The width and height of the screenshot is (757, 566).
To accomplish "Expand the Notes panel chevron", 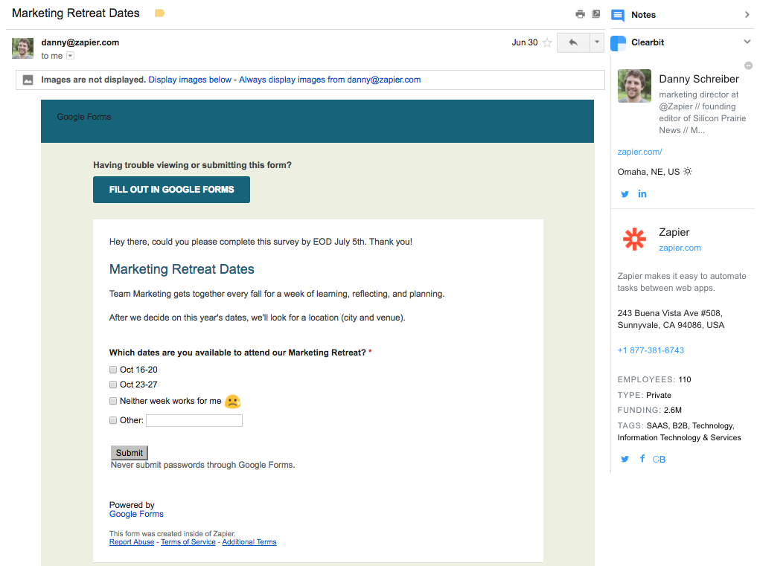I will pos(747,14).
